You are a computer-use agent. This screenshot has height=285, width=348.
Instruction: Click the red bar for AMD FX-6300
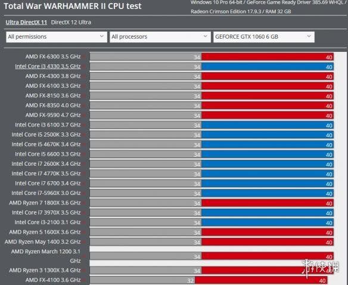pos(268,57)
